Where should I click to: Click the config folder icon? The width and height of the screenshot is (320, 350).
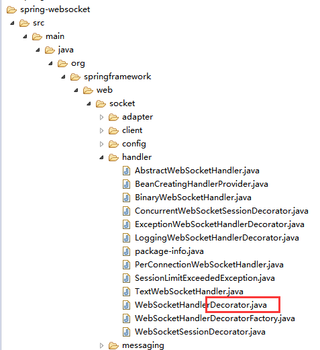[x=113, y=144]
